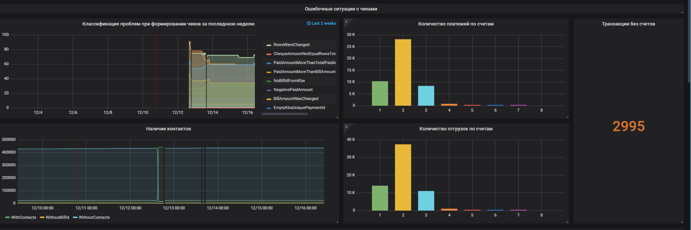This screenshot has width=691, height=230.
Task: Click cyan bar 3 in Количество платежей chart
Action: 426,96
